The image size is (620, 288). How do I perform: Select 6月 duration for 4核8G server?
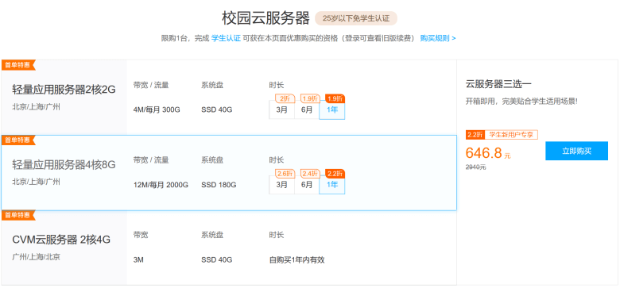coord(307,185)
